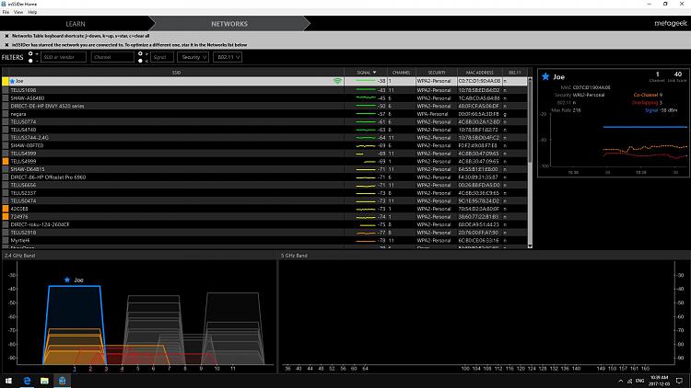Click the orange swatch next to 42C0B8
Image resolution: width=691 pixels, height=388 pixels.
click(6, 209)
